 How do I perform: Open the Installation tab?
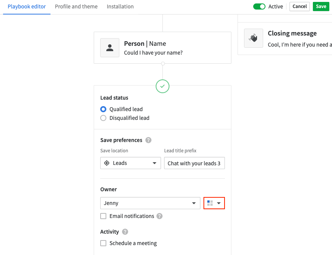pos(120,6)
